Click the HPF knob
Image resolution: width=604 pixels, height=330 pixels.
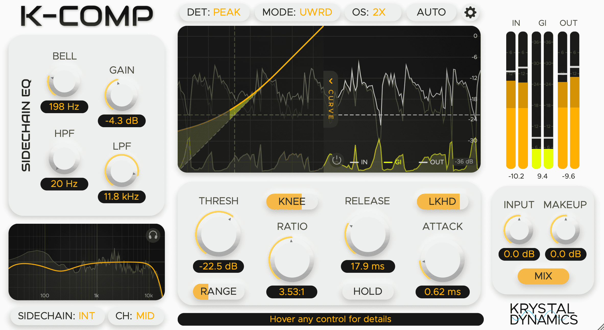coord(64,159)
